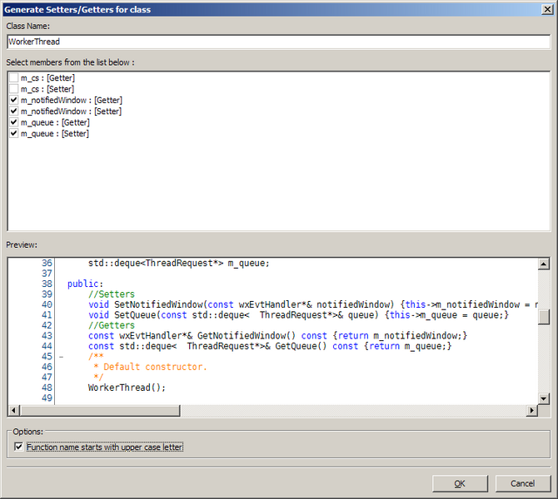
Task: Uncheck m_queue Getter checkbox
Action: pyautogui.click(x=13, y=122)
